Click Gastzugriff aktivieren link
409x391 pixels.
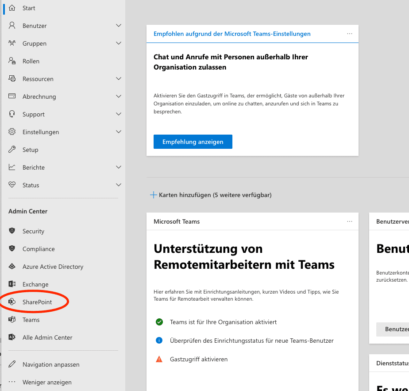click(x=199, y=359)
